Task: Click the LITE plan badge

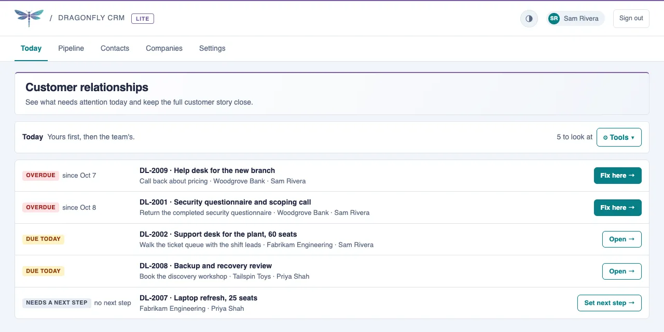Action: (143, 19)
